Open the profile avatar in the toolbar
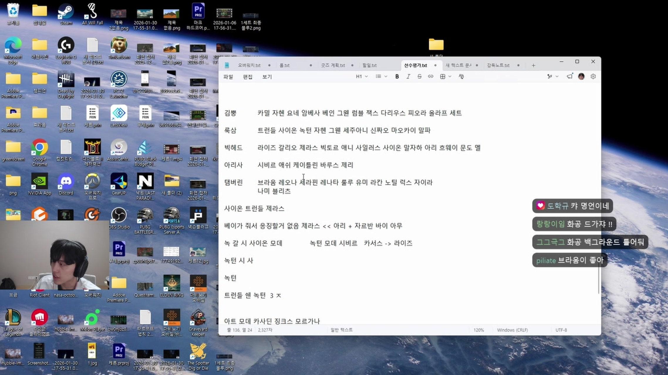Screen dimensions: 668x375 [581, 76]
